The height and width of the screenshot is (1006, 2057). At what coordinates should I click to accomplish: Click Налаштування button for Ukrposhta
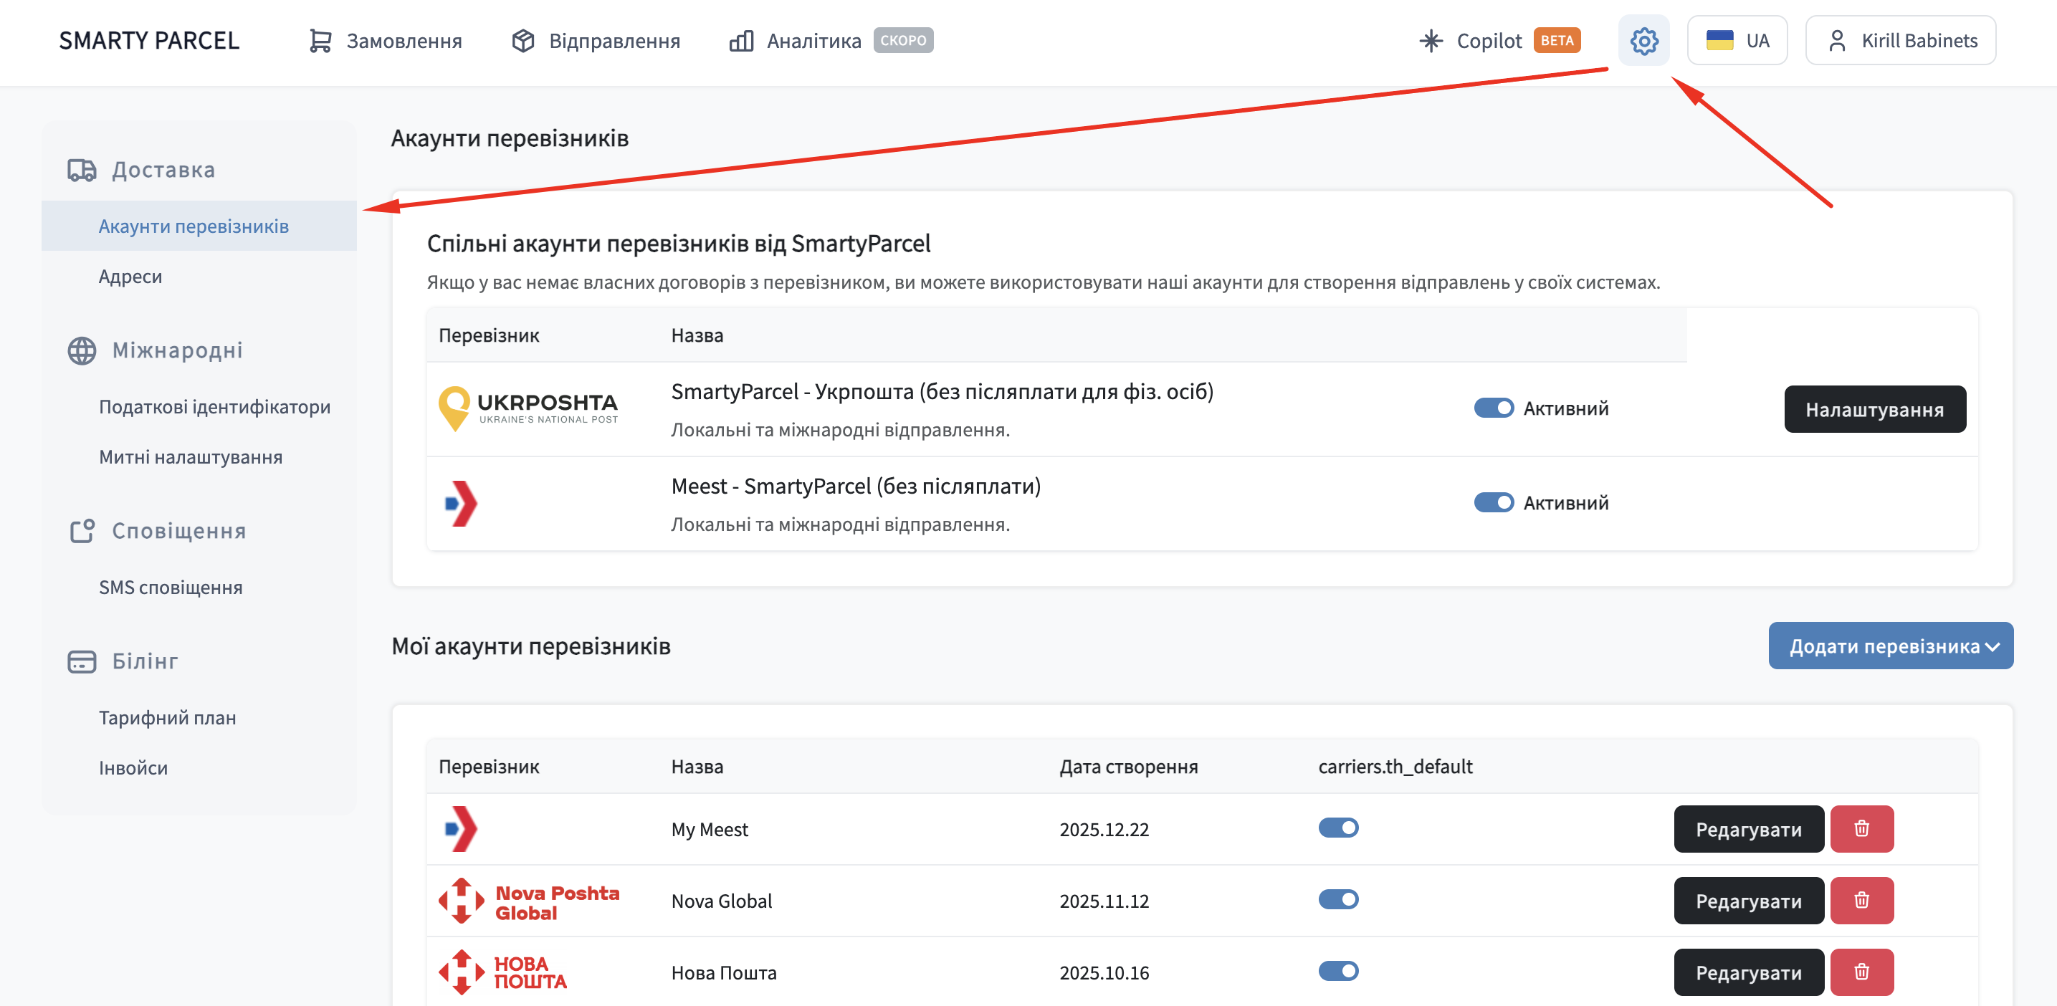[x=1875, y=410]
